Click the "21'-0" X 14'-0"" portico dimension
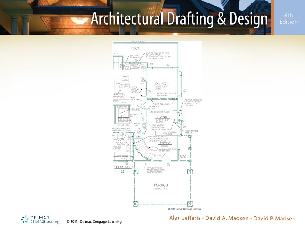 click(161, 189)
